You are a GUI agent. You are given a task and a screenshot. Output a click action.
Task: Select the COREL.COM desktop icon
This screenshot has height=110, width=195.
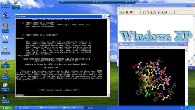pyautogui.click(x=5, y=16)
